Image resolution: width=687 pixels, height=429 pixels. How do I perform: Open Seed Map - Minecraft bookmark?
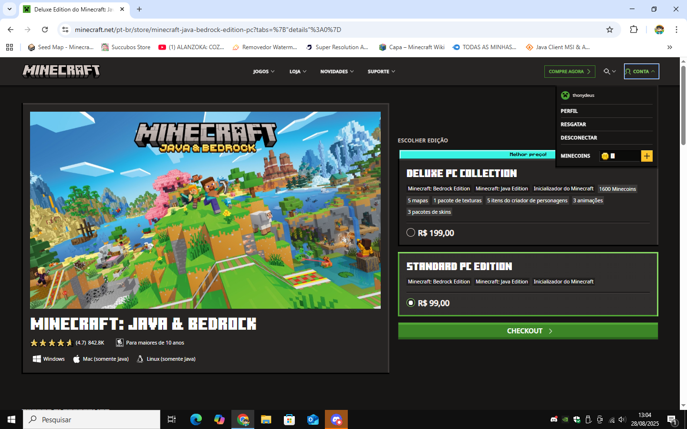[61, 47]
